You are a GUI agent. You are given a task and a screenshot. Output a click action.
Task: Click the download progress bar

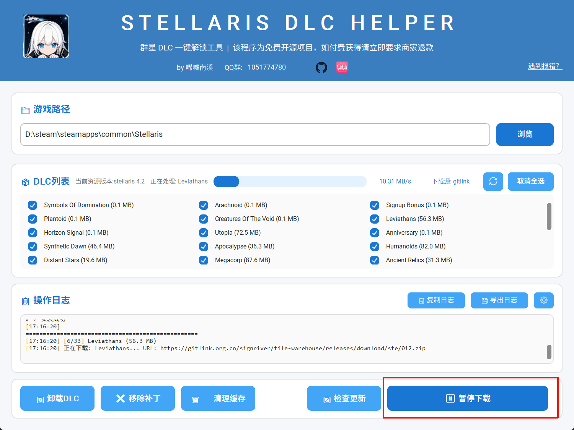click(x=290, y=182)
